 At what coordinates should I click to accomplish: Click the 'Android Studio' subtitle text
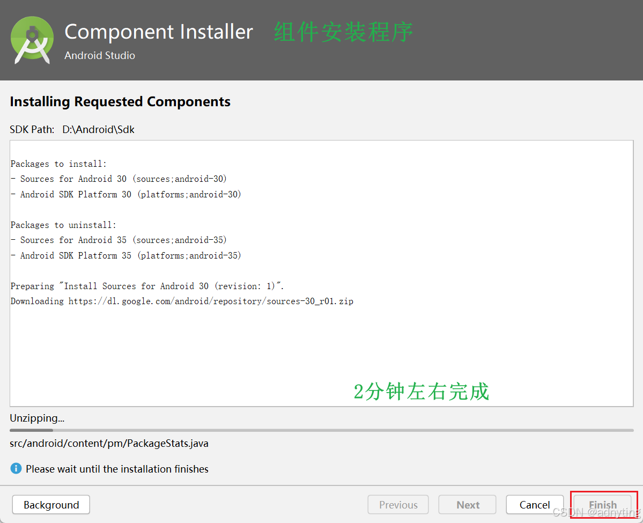[100, 55]
